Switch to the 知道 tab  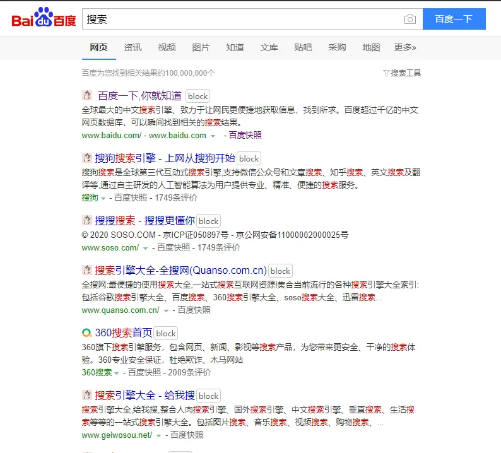coord(235,47)
